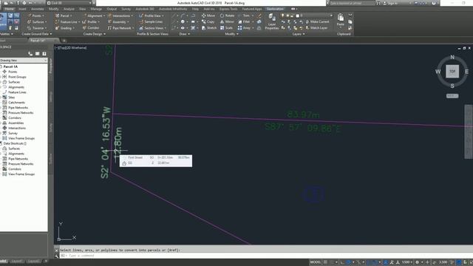473x266 pixels.
Task: Click the Toolspace help icon
Action: pos(44,54)
